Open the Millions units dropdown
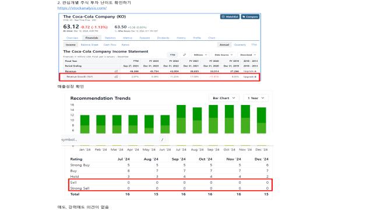 click(x=200, y=55)
